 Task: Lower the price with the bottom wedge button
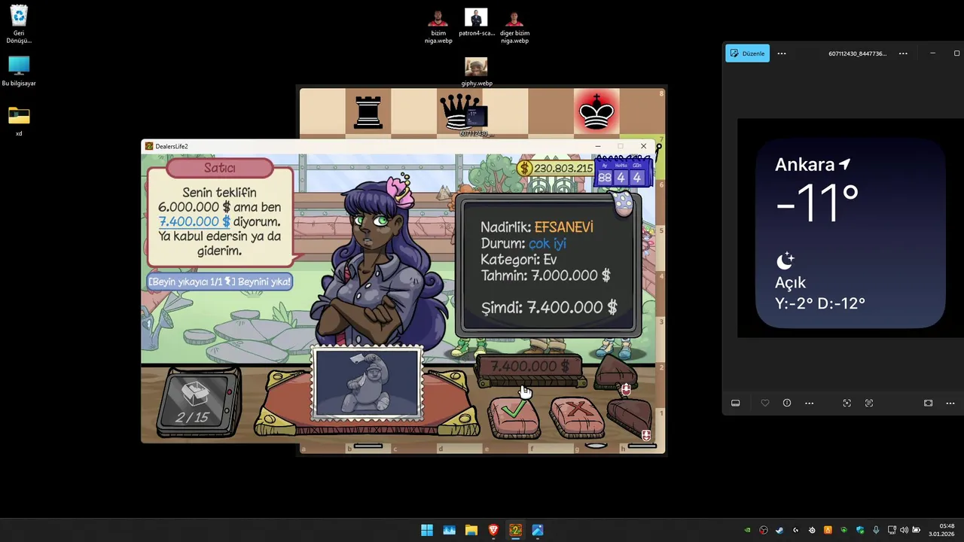pyautogui.click(x=630, y=416)
